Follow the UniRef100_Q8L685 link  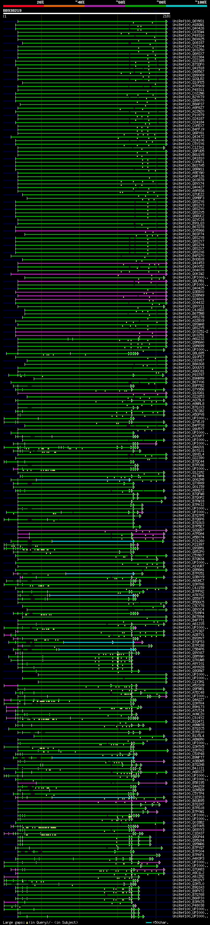tap(188, 353)
